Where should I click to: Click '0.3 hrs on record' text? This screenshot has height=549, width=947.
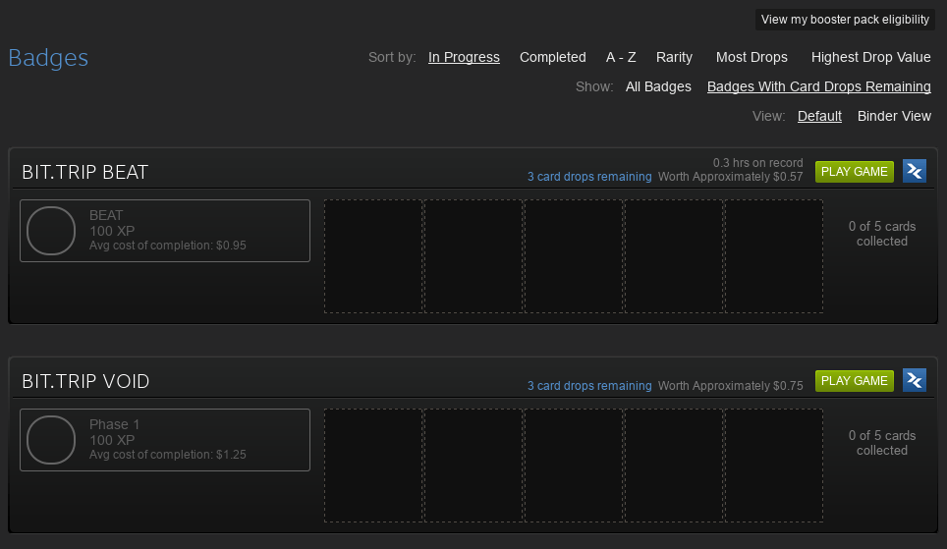[x=758, y=163]
